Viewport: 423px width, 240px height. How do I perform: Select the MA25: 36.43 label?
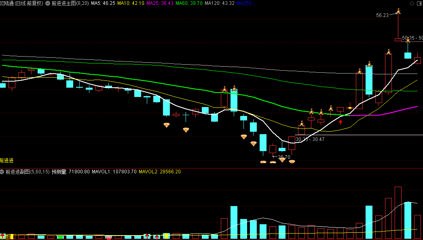(x=160, y=3)
